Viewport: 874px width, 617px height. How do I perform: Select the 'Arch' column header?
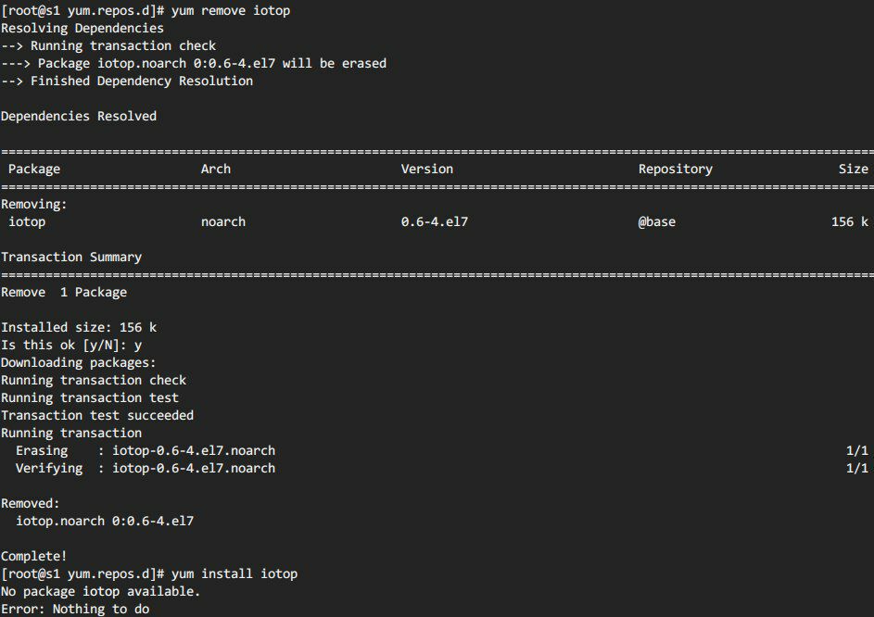[x=216, y=169]
